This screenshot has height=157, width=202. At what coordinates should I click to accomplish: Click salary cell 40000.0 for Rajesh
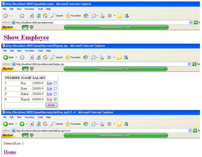tap(39, 99)
